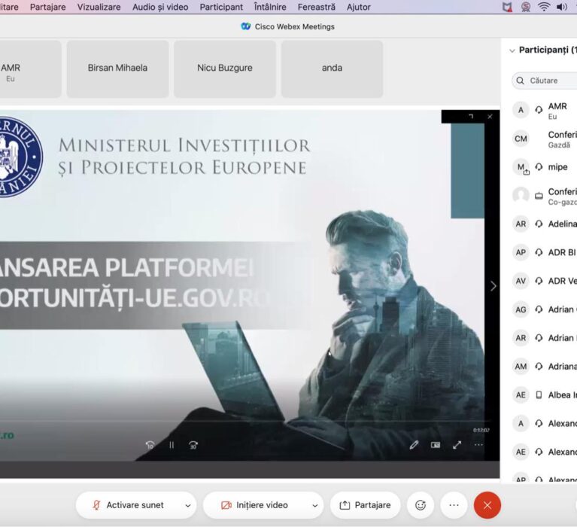The width and height of the screenshot is (577, 527).
Task: Click the video progress bar
Action: point(244,421)
